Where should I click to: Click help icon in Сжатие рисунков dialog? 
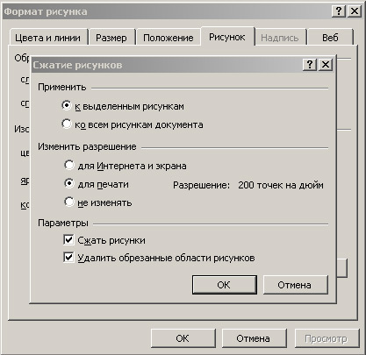pyautogui.click(x=310, y=65)
